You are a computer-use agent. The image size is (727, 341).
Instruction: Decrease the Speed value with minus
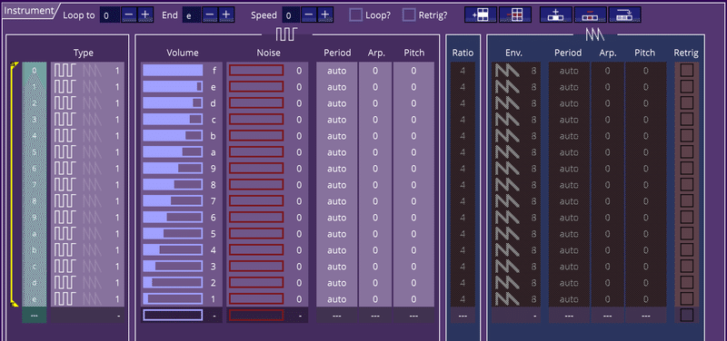tap(309, 15)
